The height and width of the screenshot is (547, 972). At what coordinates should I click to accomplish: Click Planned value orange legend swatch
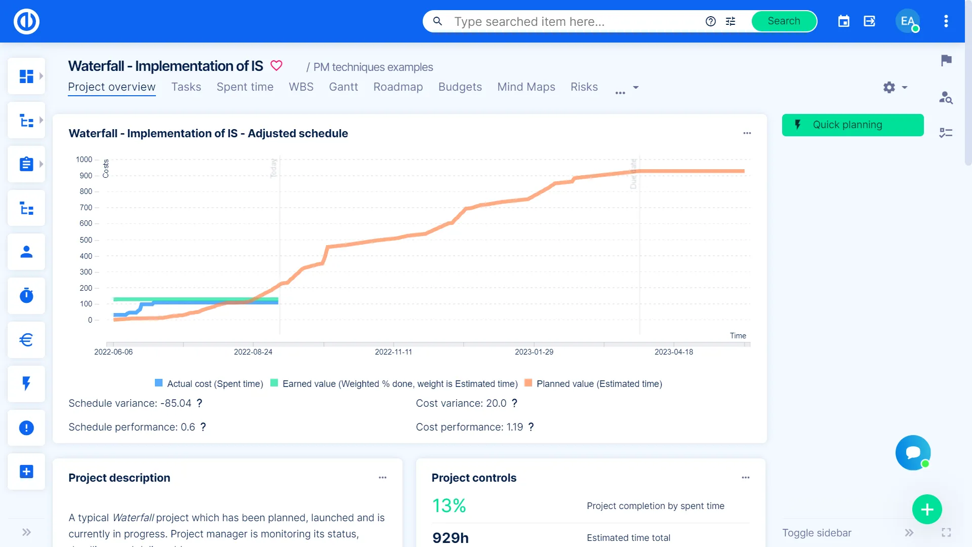coord(528,383)
